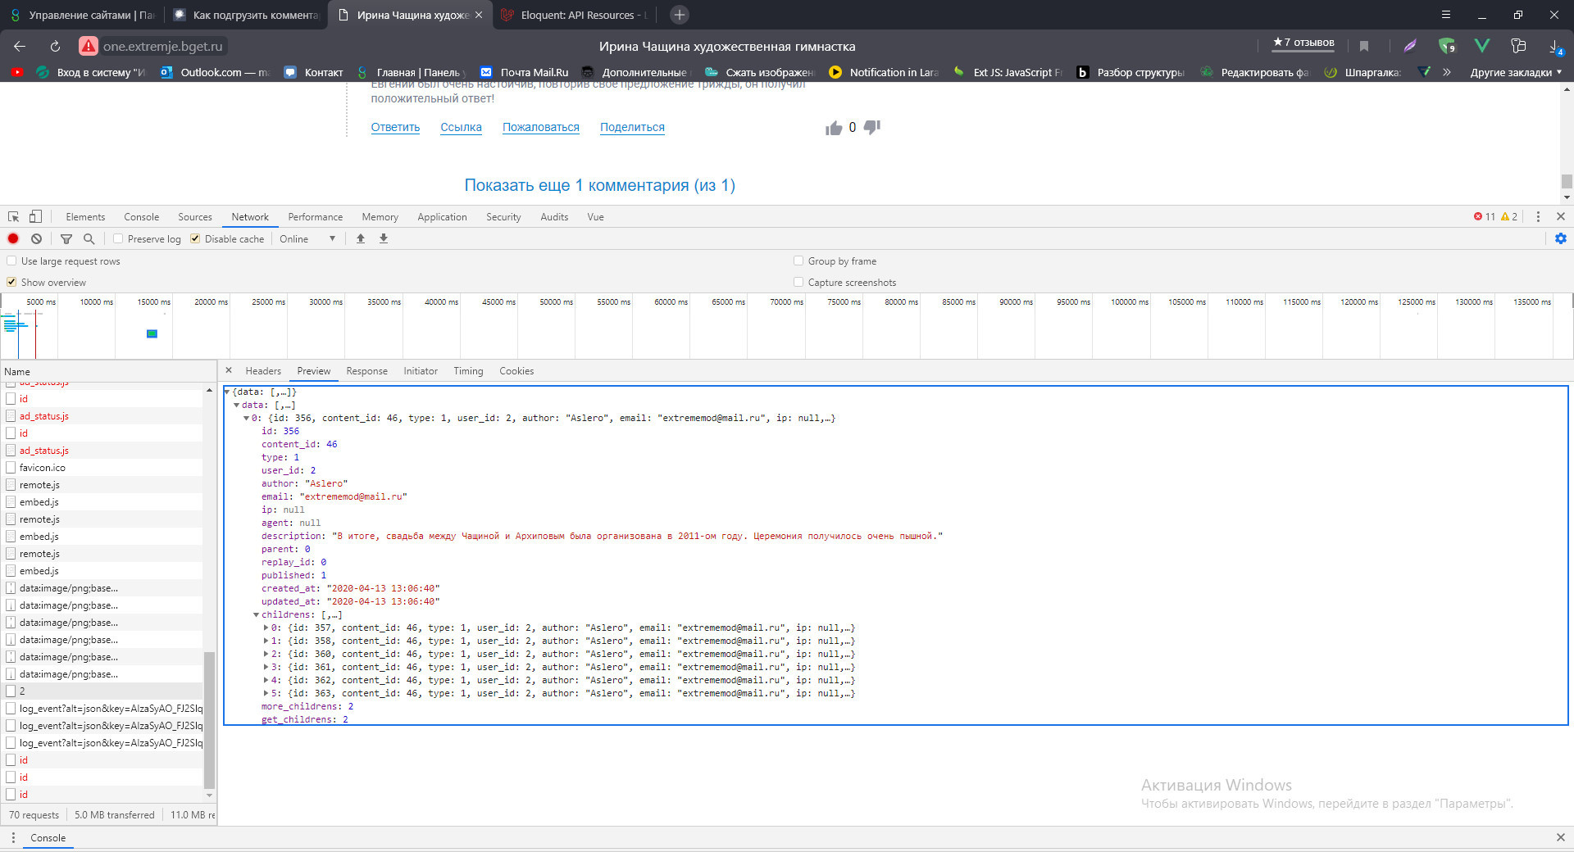Viewport: 1574px width, 852px height.
Task: Expand child 0 with id 357
Action: click(266, 628)
